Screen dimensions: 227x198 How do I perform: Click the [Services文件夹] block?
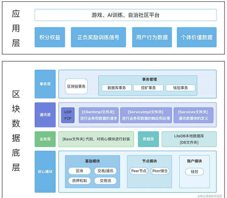193,115
